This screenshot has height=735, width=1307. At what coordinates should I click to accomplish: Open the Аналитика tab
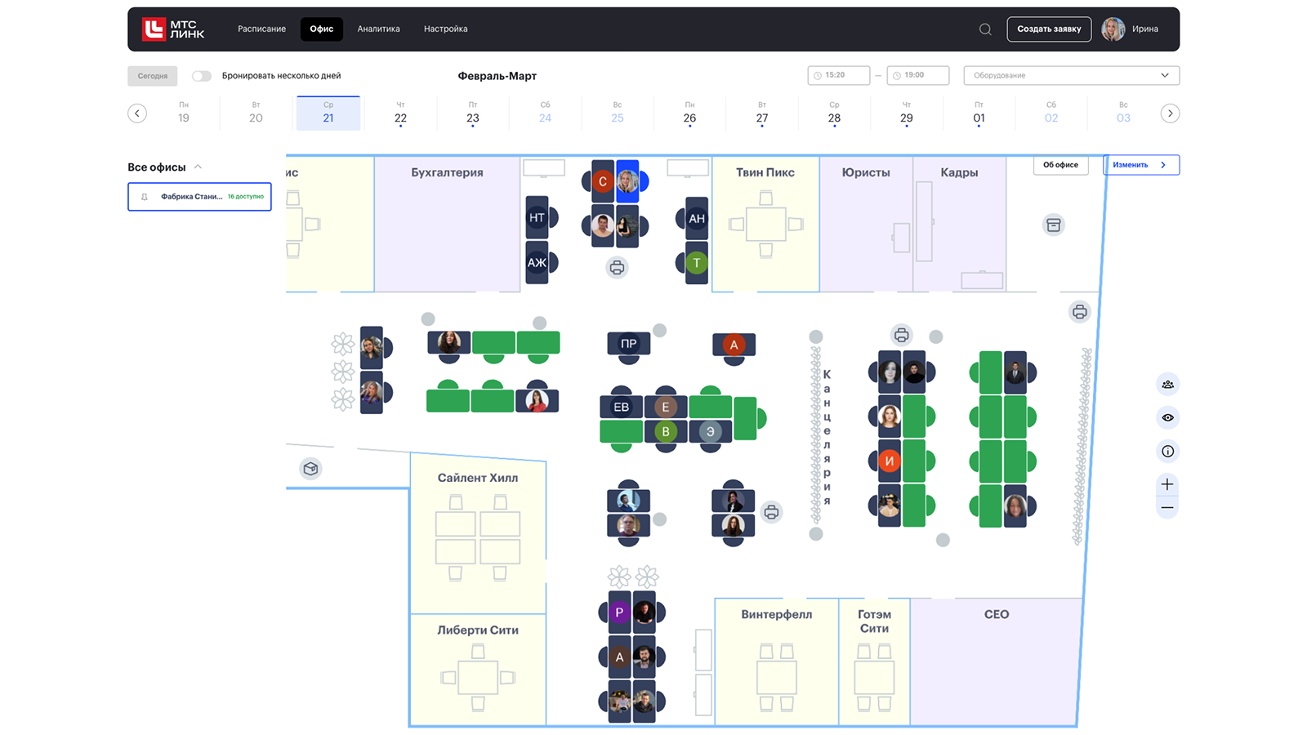[378, 29]
